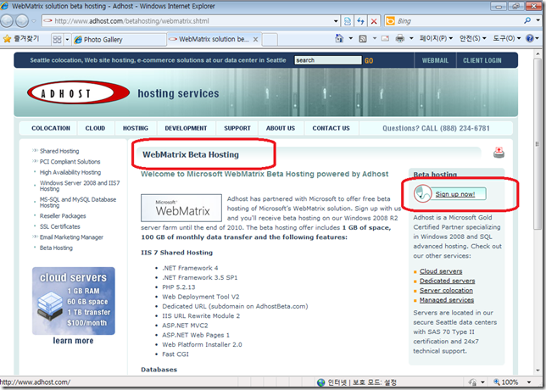The height and width of the screenshot is (390, 546).
Task: Open the Server colocation link
Action: click(x=446, y=291)
